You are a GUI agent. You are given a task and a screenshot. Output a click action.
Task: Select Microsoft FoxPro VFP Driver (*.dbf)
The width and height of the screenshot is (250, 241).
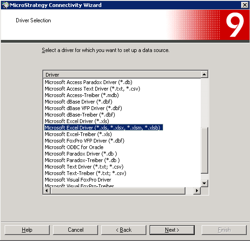pos(85,141)
